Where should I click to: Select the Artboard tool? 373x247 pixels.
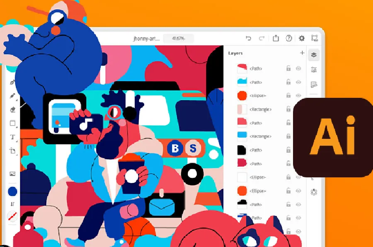pos(12,151)
